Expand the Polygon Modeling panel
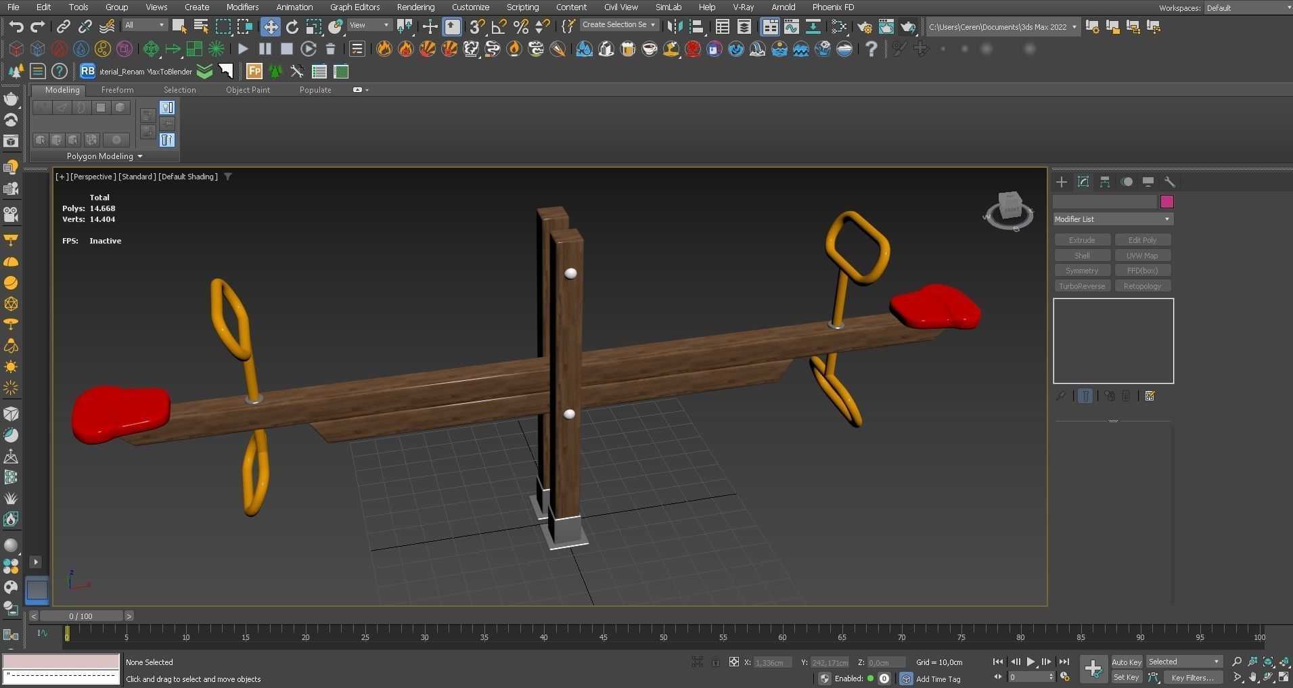The image size is (1293, 688). (x=105, y=156)
